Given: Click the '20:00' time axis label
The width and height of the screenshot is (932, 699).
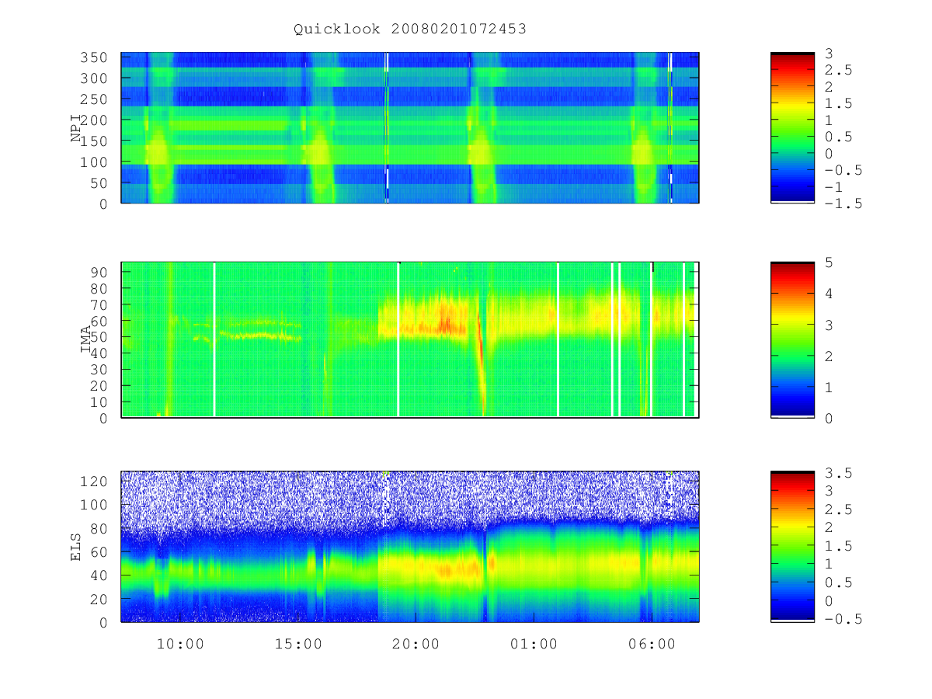Looking at the screenshot, I should tap(416, 644).
